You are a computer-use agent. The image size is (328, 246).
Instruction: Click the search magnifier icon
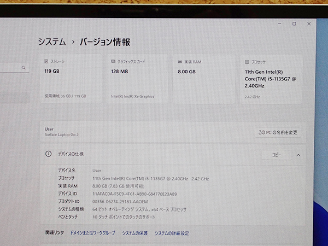pos(24,68)
